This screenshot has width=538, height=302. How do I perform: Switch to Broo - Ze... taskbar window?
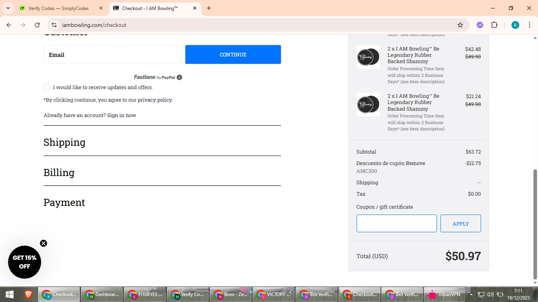click(x=231, y=294)
